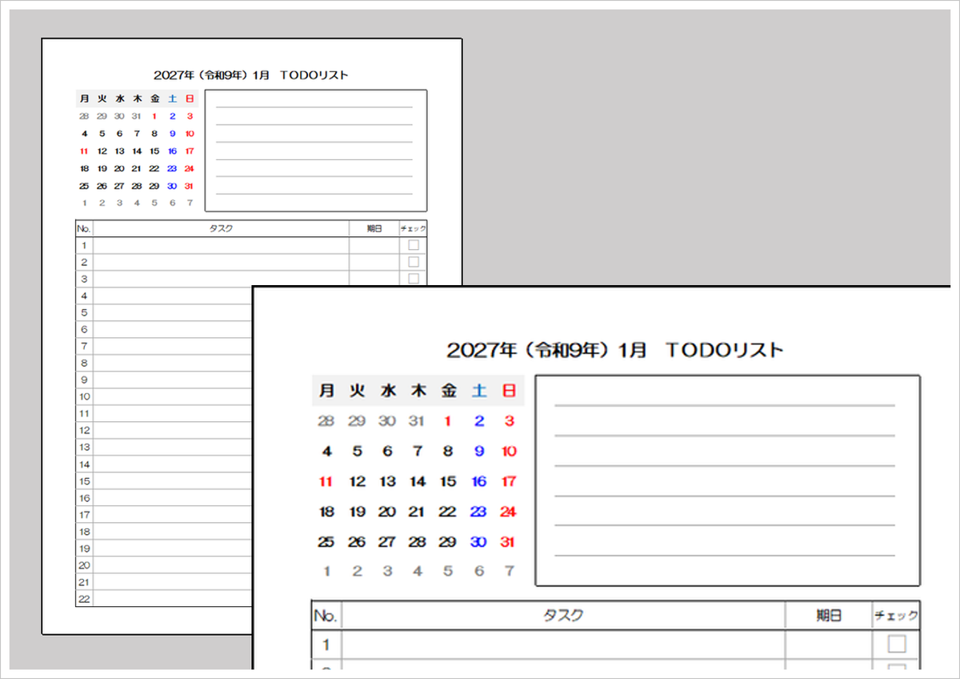
Task: Click task row number 22 on small page
Action: click(84, 599)
